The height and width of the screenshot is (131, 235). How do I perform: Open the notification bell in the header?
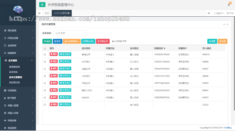pyautogui.click(x=229, y=4)
